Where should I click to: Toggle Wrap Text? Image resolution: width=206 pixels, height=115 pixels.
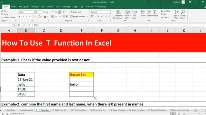[x=76, y=12]
